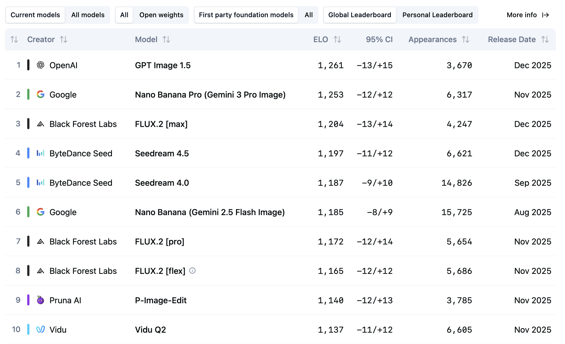Sort by Release Date arrows

point(545,40)
